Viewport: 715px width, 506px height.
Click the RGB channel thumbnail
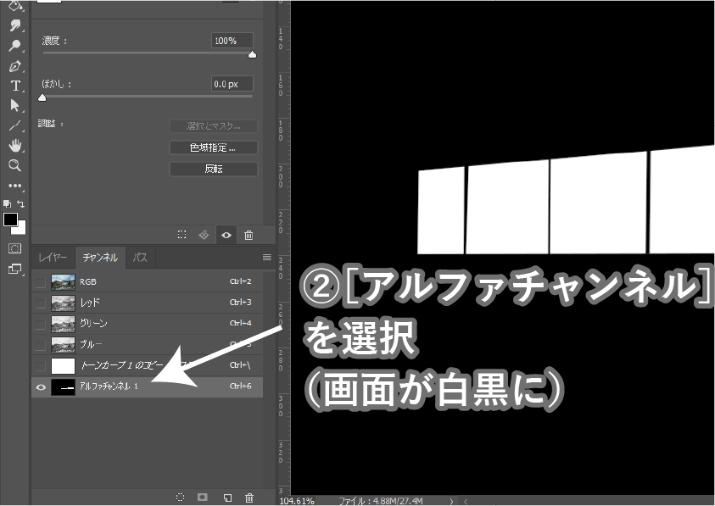63,282
